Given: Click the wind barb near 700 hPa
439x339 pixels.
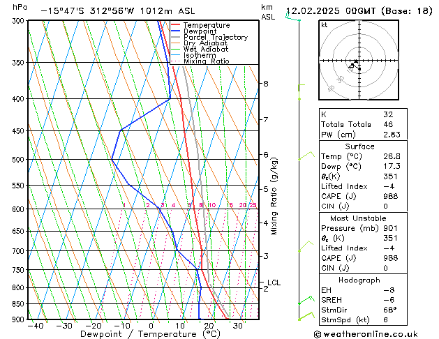Looking at the screenshot, I should point(302,247).
